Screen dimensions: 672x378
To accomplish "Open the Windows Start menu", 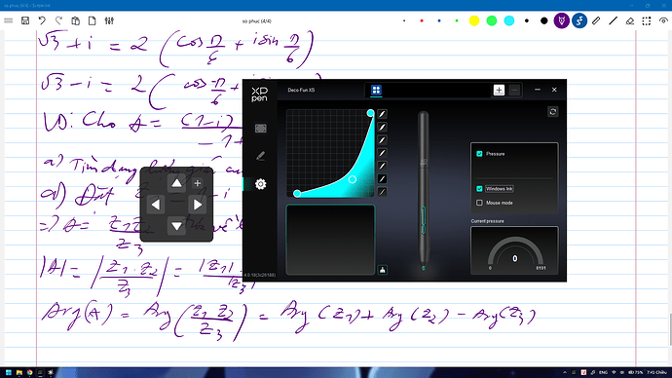I will click(9, 372).
